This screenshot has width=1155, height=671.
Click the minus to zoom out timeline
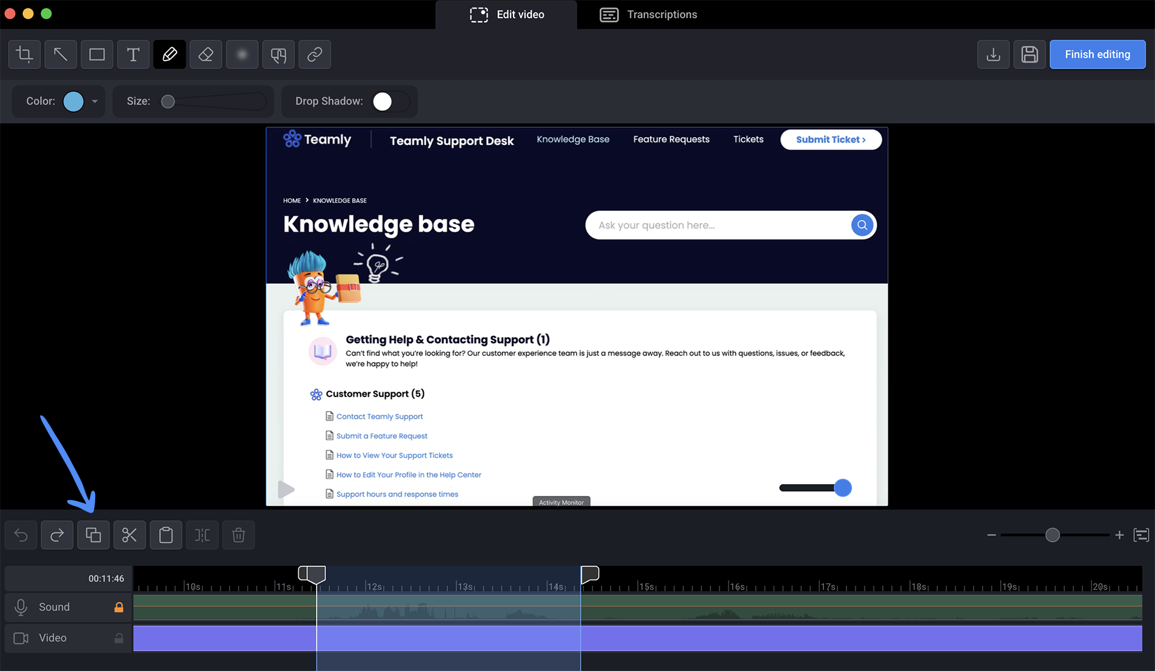click(991, 535)
